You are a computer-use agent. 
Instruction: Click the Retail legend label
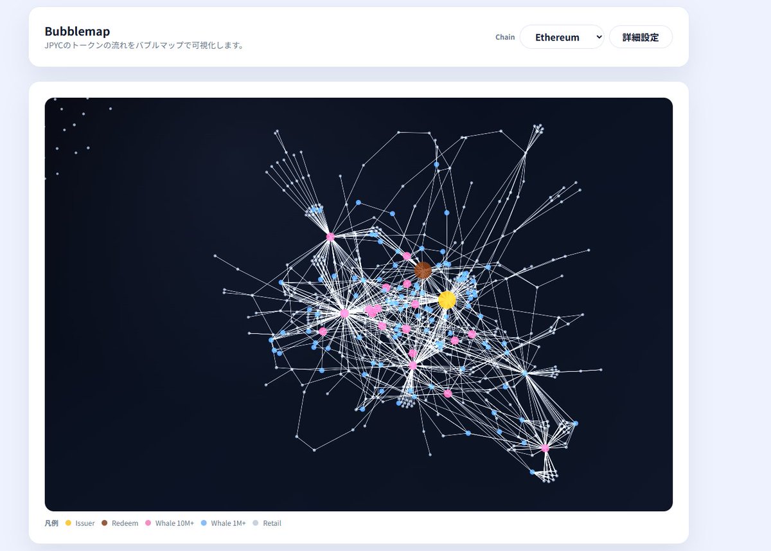click(x=272, y=523)
